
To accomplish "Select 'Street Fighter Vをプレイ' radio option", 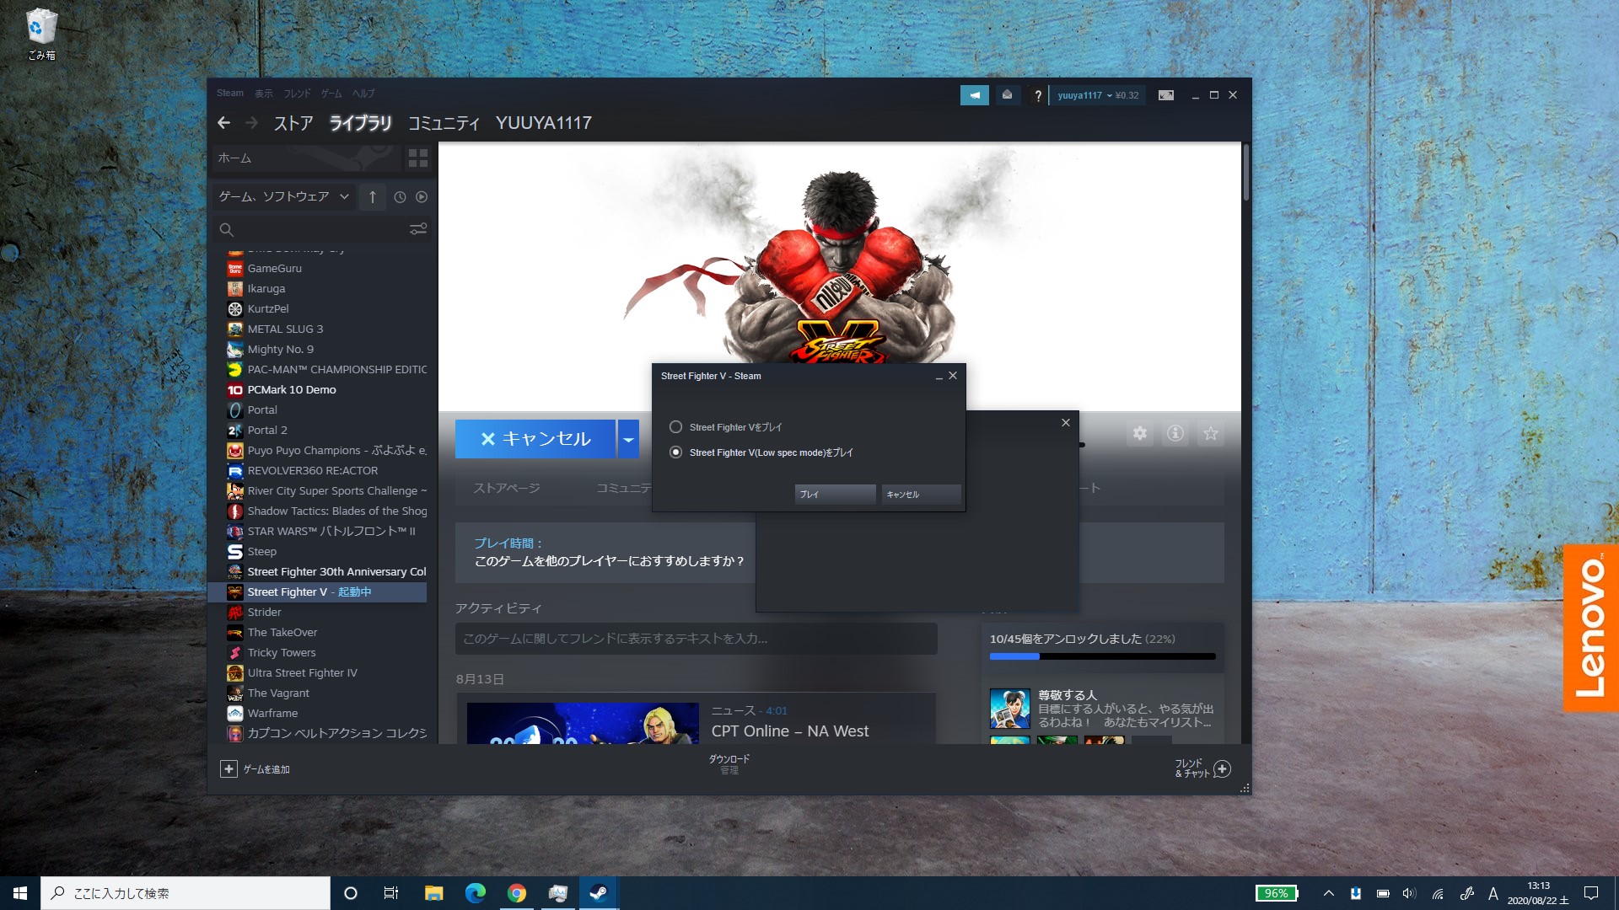I will 675,427.
